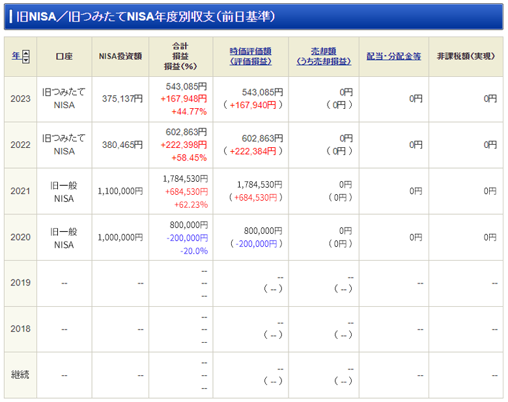Select the 2023 year row cell
Image resolution: width=508 pixels, height=402 pixels.
click(x=20, y=99)
